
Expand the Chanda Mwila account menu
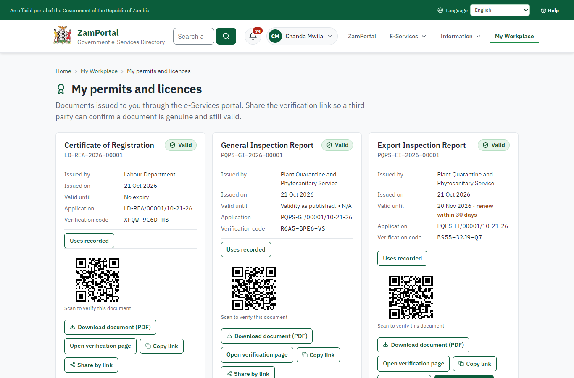click(302, 36)
